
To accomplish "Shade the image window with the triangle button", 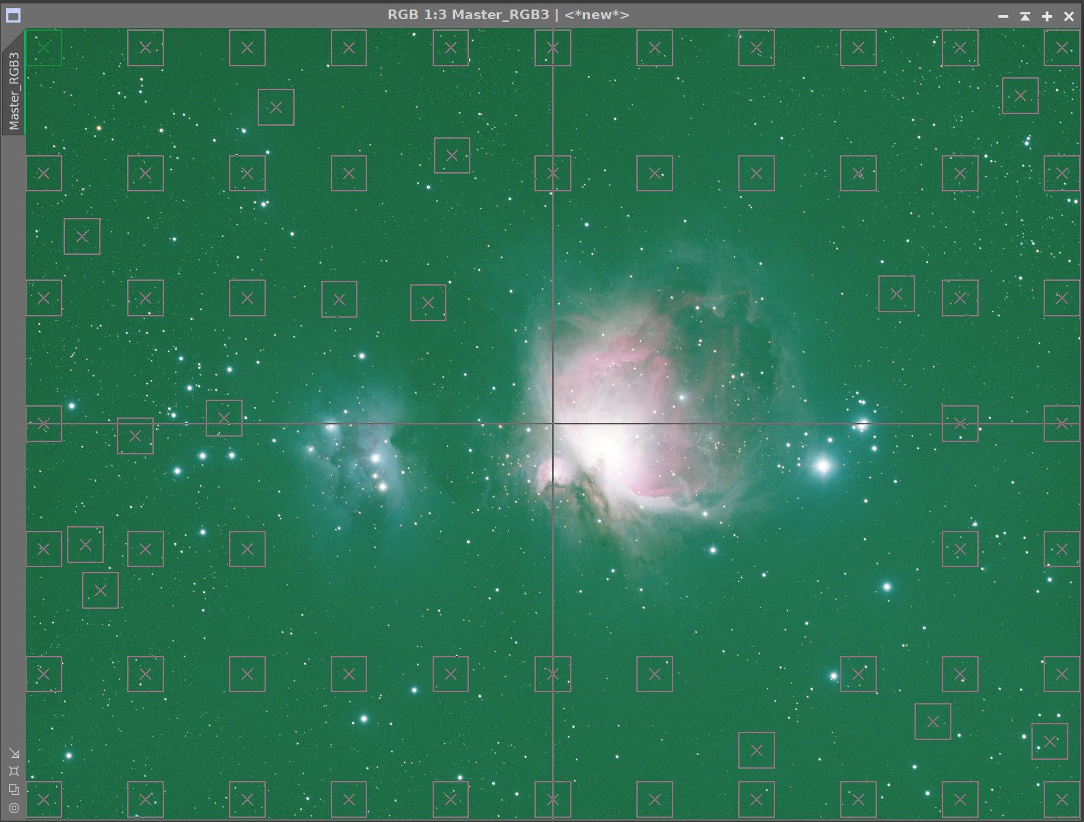I will click(x=1025, y=16).
